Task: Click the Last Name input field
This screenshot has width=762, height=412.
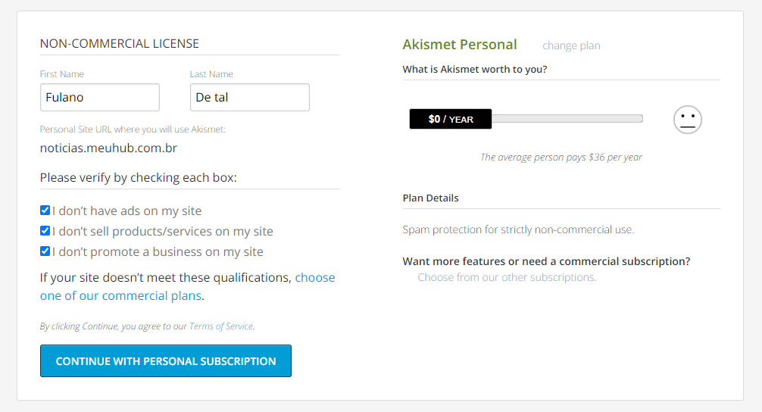Action: coord(250,97)
